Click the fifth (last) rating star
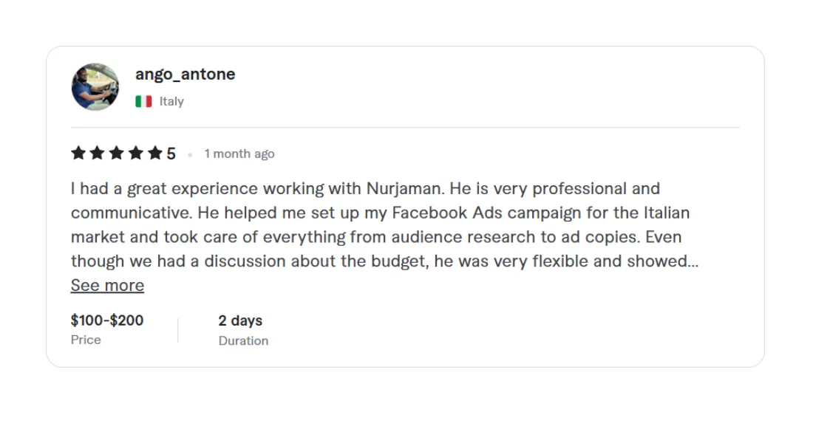Screen dimensions: 813x443 click(154, 153)
